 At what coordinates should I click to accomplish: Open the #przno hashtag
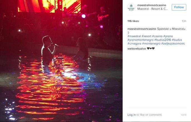(x=168, y=36)
